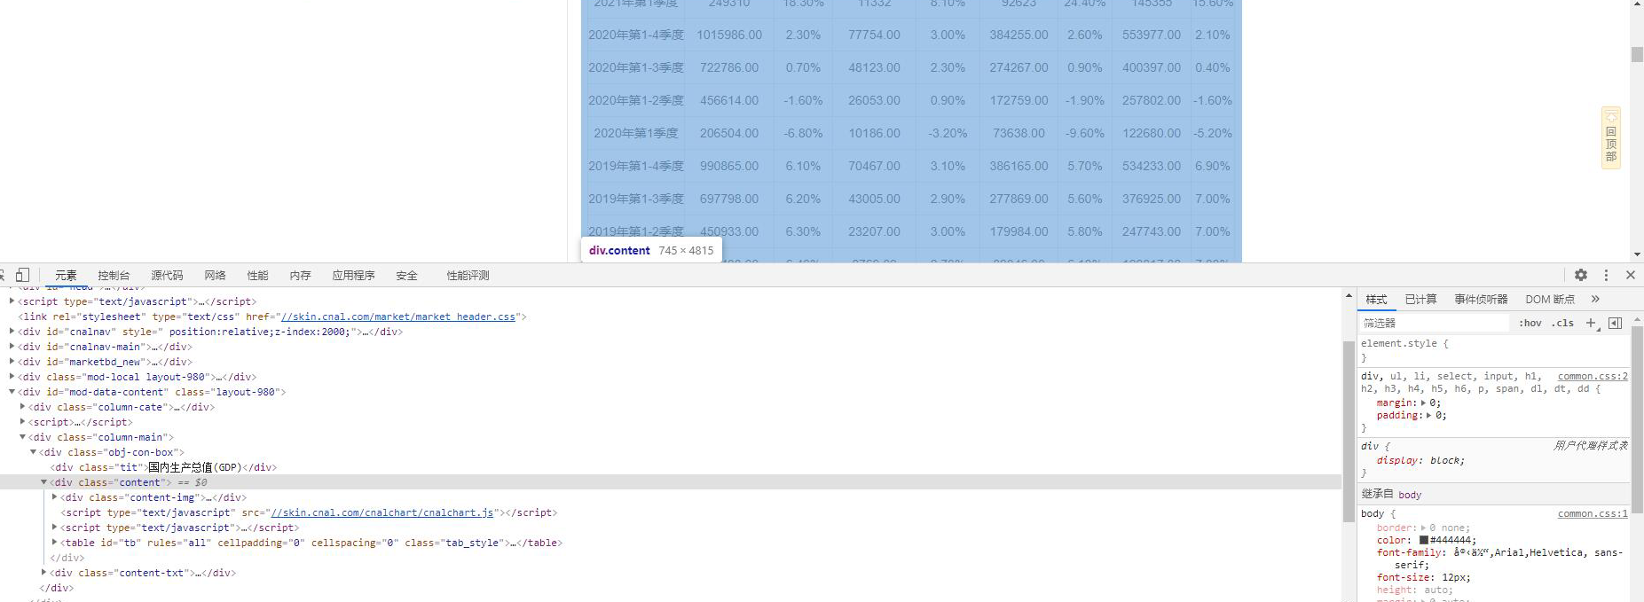Select the 已计算 tab
This screenshot has height=602, width=1644.
1420,299
